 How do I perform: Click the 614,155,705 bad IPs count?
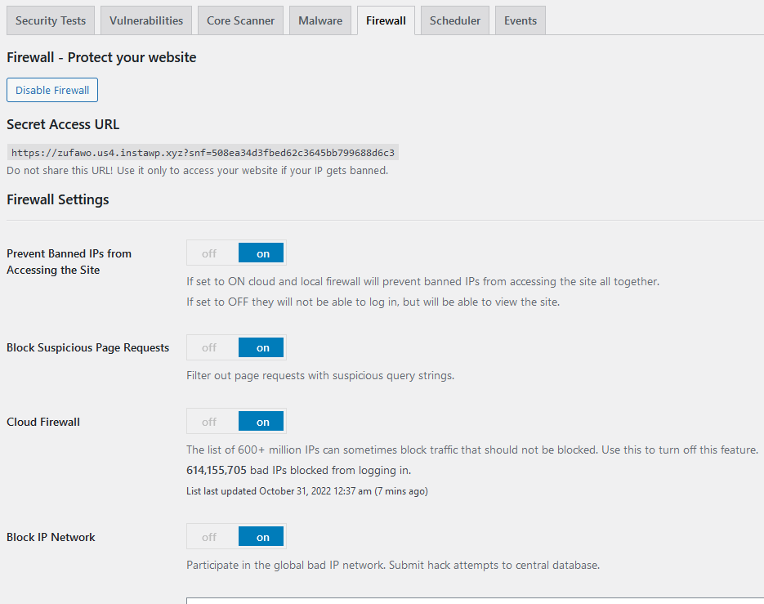217,471
